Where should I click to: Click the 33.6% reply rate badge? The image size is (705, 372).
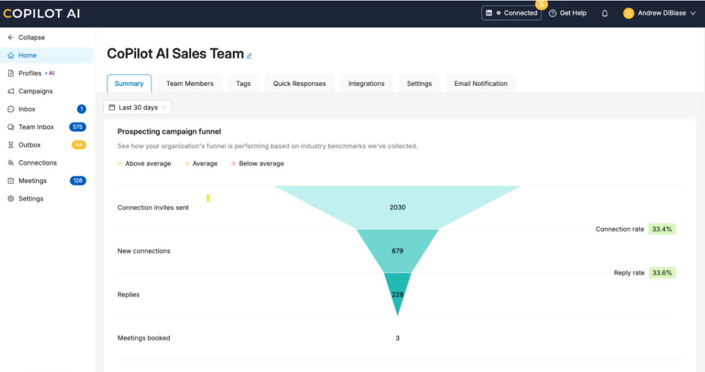click(662, 273)
